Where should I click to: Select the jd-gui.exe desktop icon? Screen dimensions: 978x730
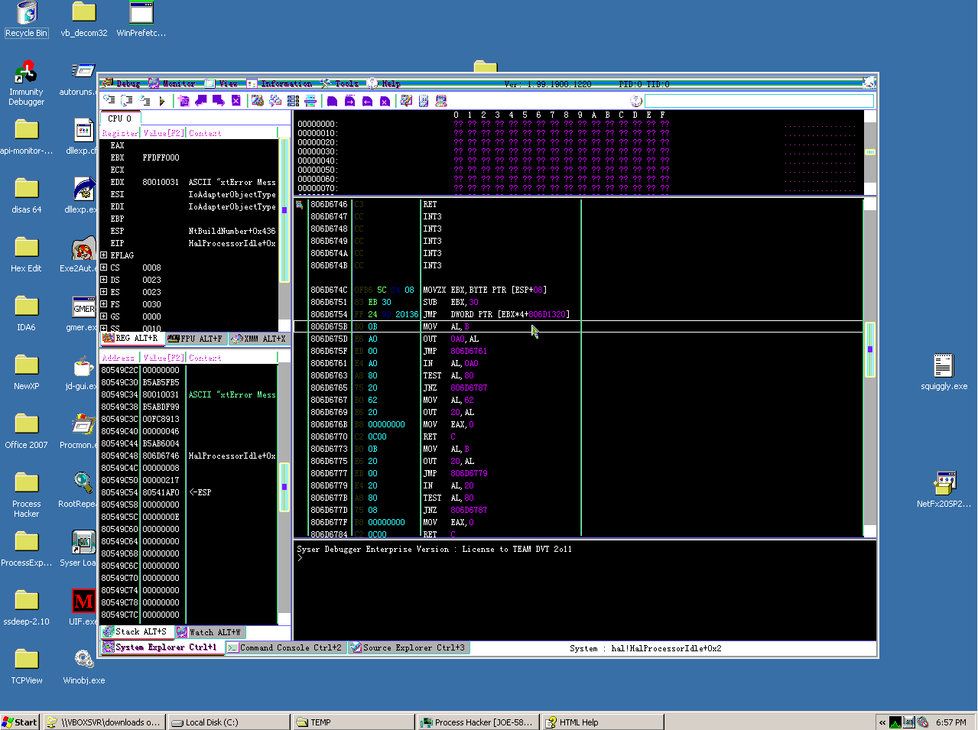click(x=83, y=373)
